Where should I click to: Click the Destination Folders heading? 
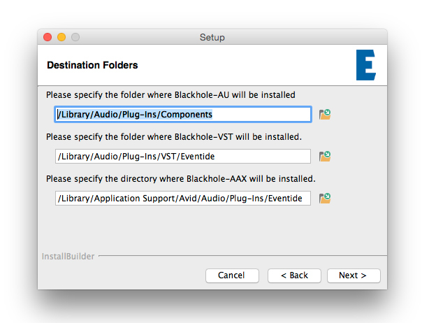[92, 66]
